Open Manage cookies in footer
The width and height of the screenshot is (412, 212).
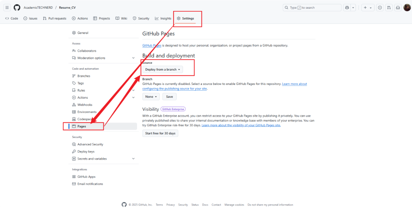[x=234, y=205]
